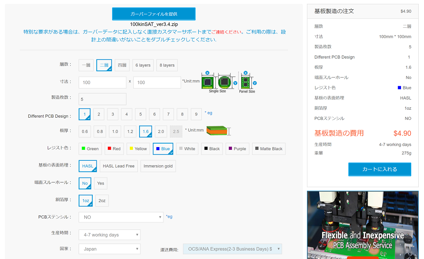Expand the 4-7 working days production dropdown

(x=109, y=235)
